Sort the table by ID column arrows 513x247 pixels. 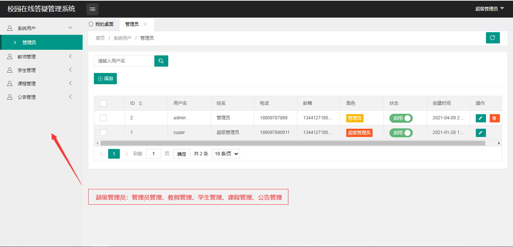140,103
